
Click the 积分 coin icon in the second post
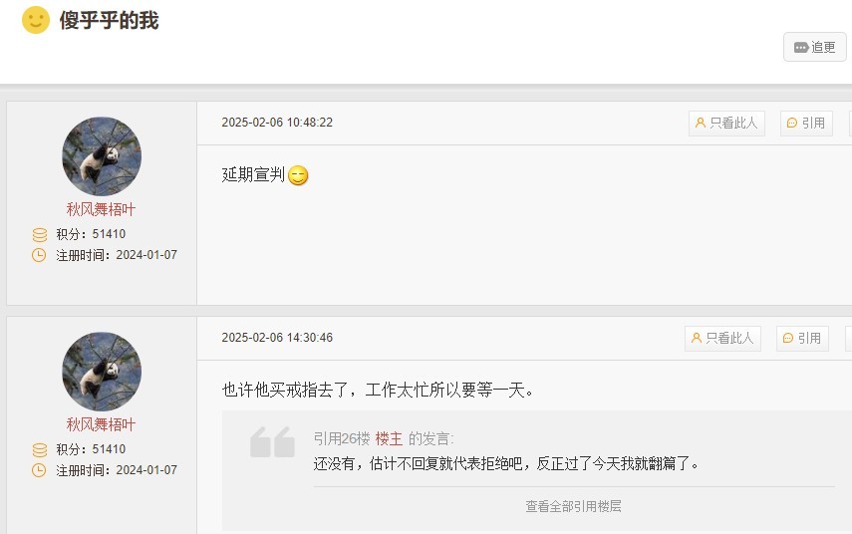click(40, 450)
